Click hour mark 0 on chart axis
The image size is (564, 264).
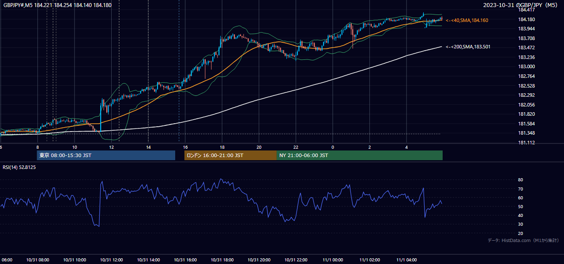coord(333,147)
